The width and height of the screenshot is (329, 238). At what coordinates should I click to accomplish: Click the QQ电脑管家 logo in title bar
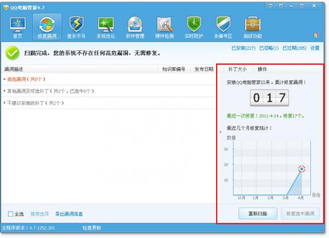[6, 8]
